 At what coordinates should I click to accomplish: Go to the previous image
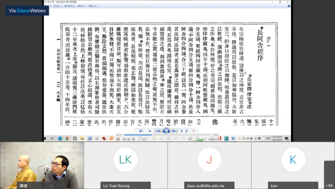click(x=159, y=131)
